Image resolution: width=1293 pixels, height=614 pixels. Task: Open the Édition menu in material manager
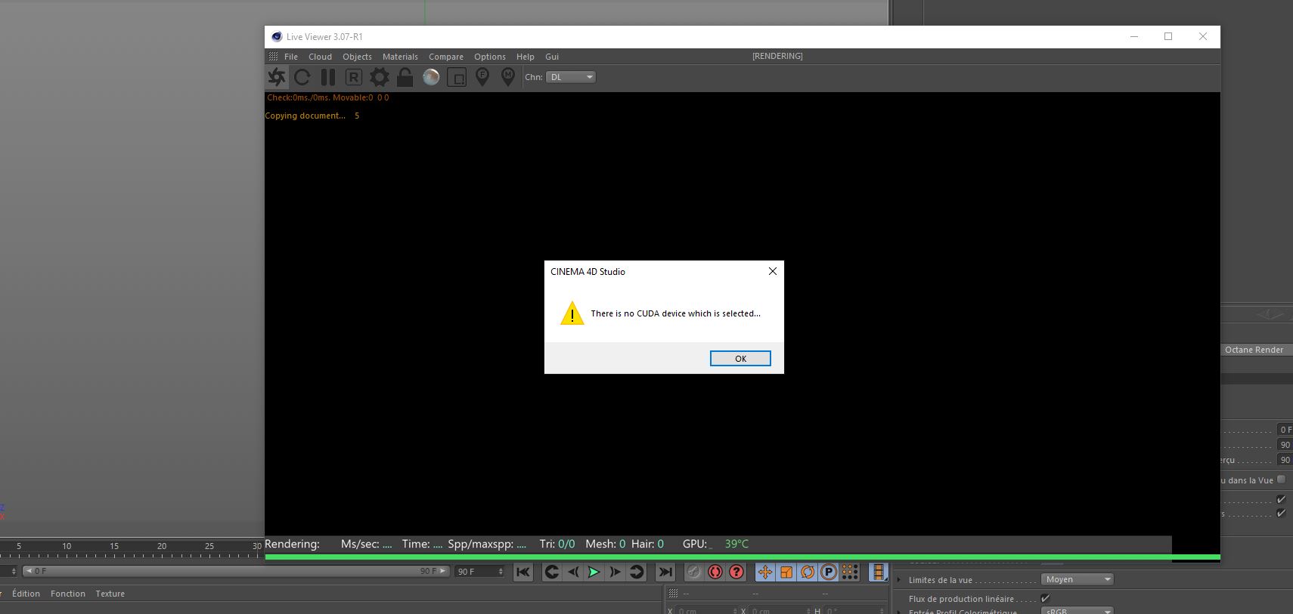[26, 594]
